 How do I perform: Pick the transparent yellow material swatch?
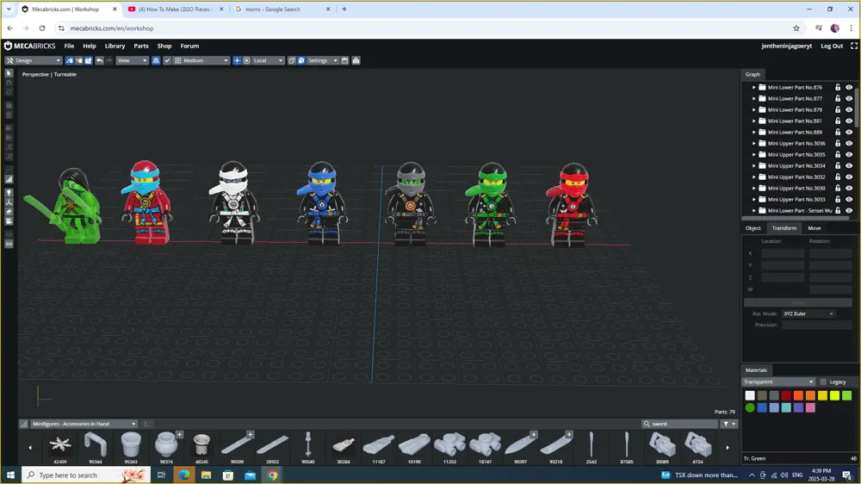tap(822, 395)
